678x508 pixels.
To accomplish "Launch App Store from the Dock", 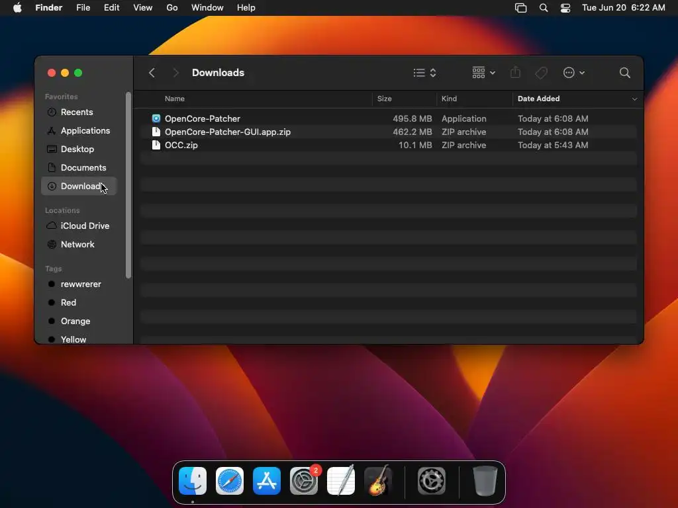I will 267,481.
